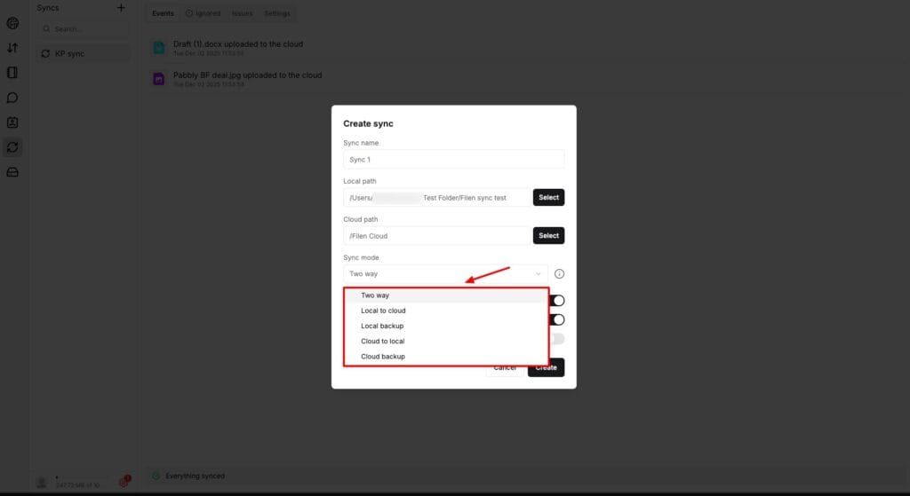The width and height of the screenshot is (910, 496).
Task: Click 'Draft (1).docx uploaded to the cloud' event
Action: (x=238, y=44)
